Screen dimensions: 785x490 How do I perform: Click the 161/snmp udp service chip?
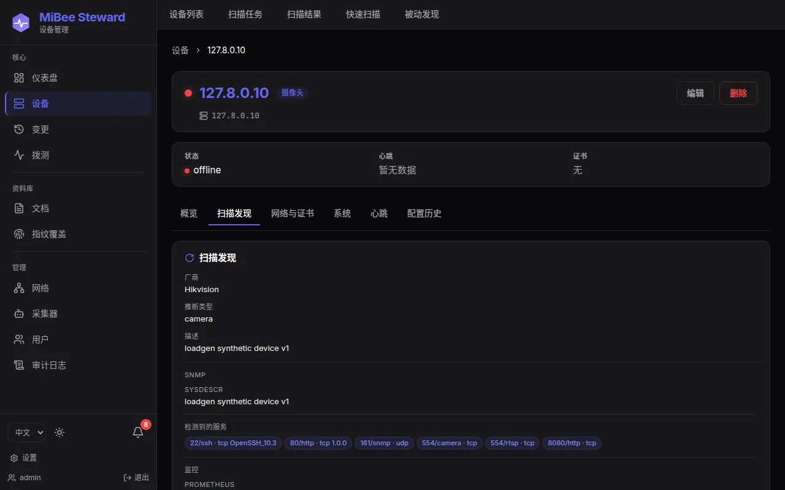tap(385, 443)
